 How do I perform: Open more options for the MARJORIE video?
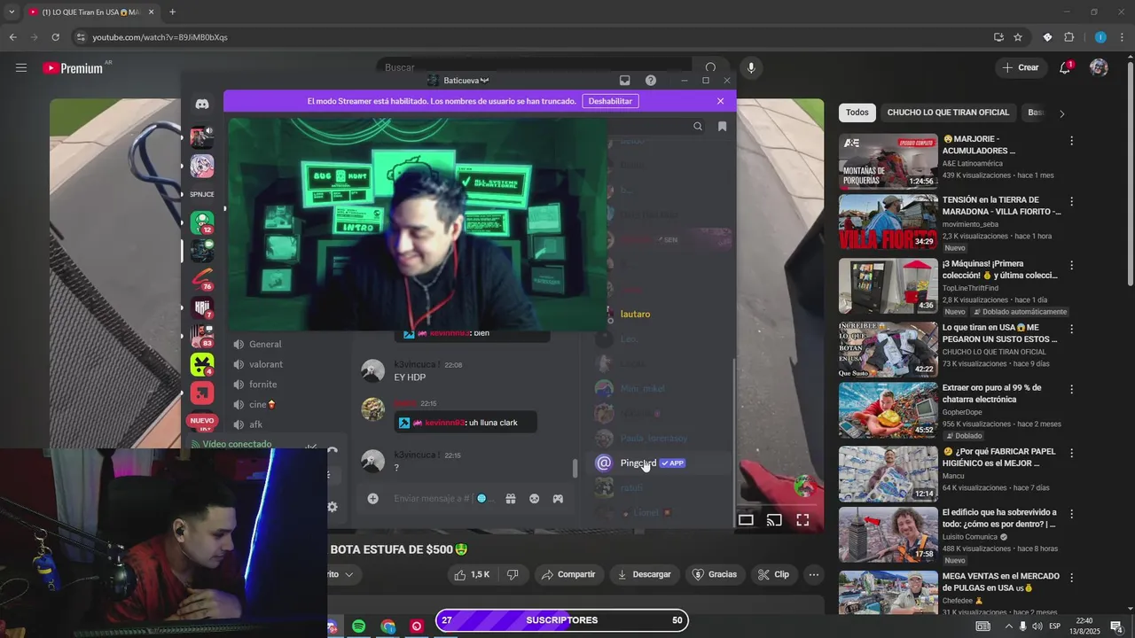(x=1071, y=141)
